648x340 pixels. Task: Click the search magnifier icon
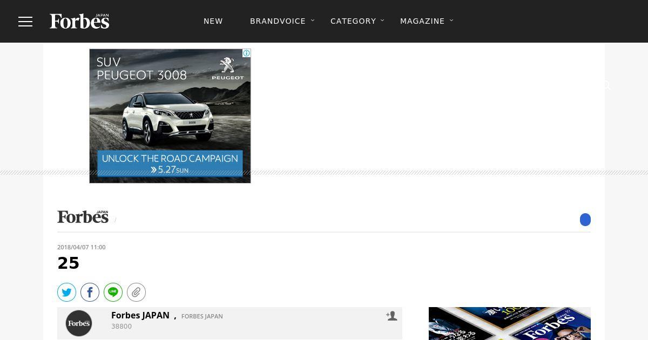(x=606, y=85)
